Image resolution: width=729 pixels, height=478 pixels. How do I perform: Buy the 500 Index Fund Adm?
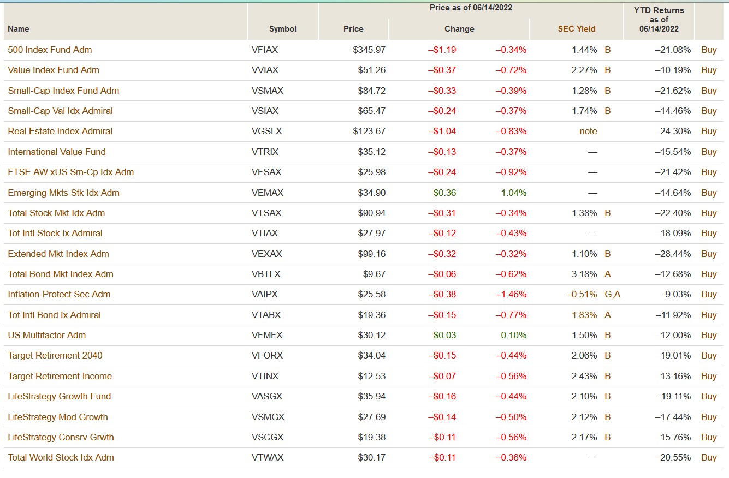pos(709,50)
